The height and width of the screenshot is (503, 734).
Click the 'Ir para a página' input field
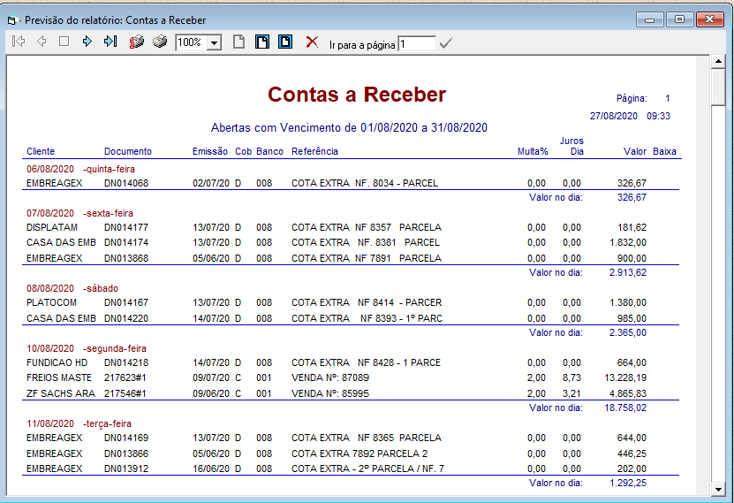(x=416, y=43)
